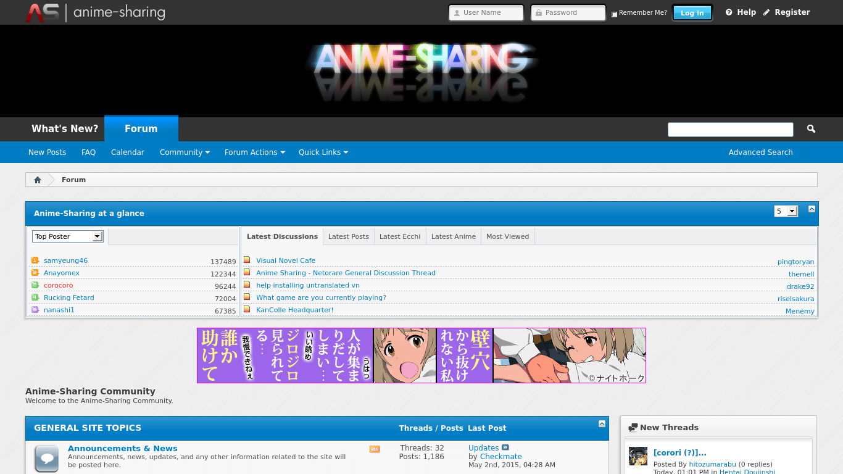Go to home via breadcrumb house icon
843x474 pixels.
click(38, 180)
